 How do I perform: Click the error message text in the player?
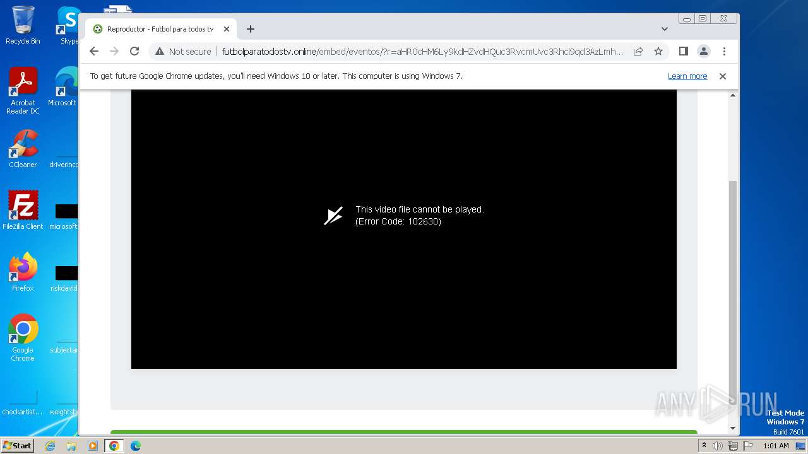(x=420, y=216)
